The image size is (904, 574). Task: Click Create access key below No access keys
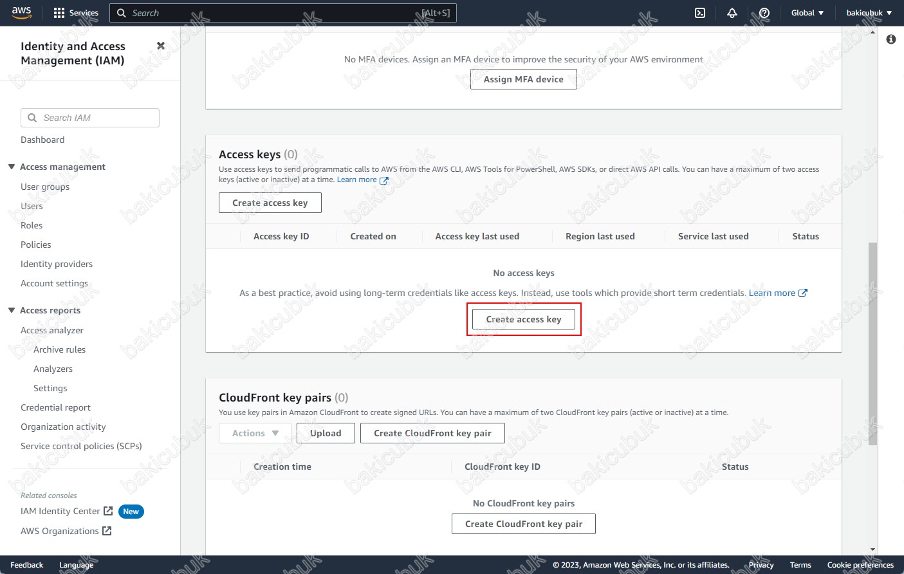(x=524, y=319)
